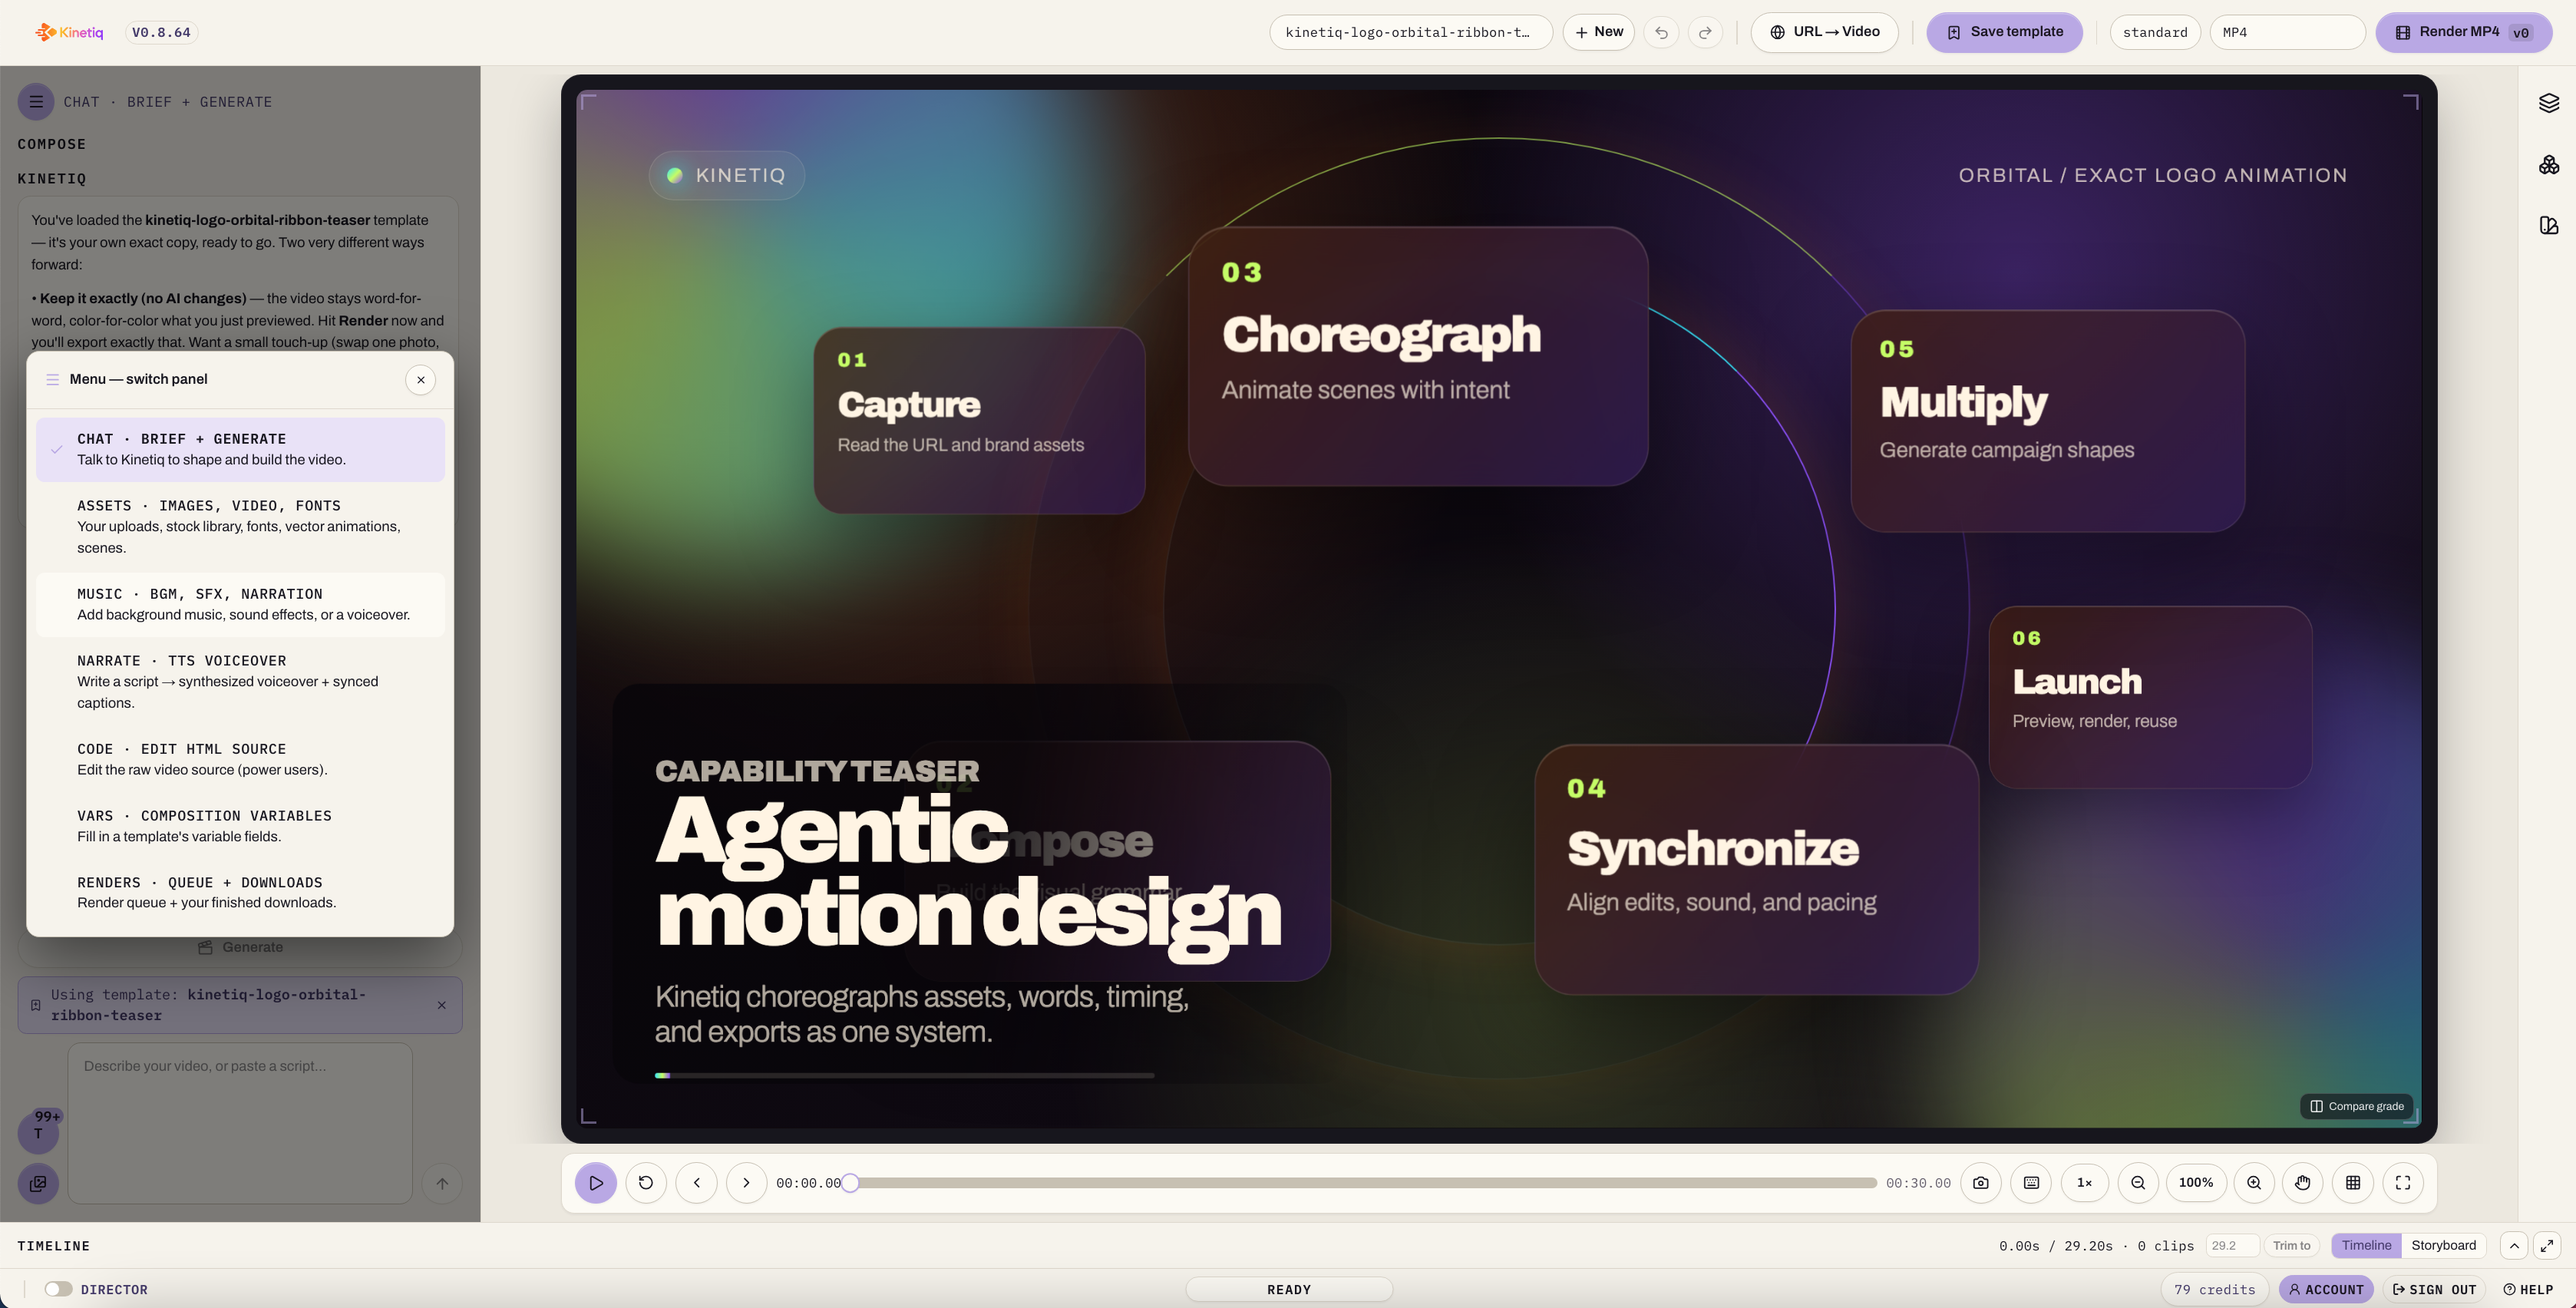Toggle the grid overlay icon
2576x1308 pixels.
(x=2353, y=1183)
